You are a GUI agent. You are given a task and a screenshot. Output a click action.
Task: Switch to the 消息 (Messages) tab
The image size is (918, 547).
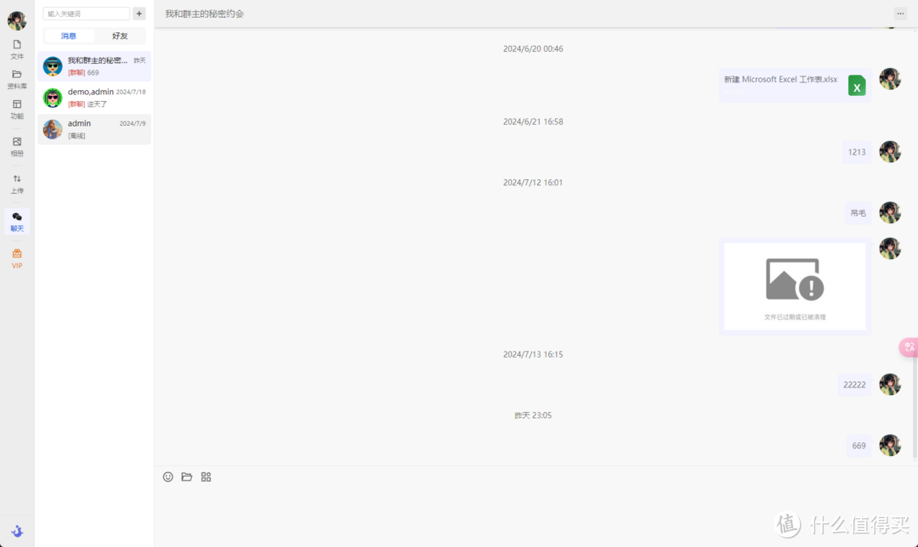(x=69, y=36)
